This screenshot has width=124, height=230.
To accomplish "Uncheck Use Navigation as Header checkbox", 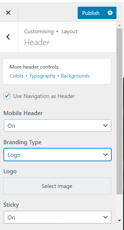I will [x=7, y=96].
